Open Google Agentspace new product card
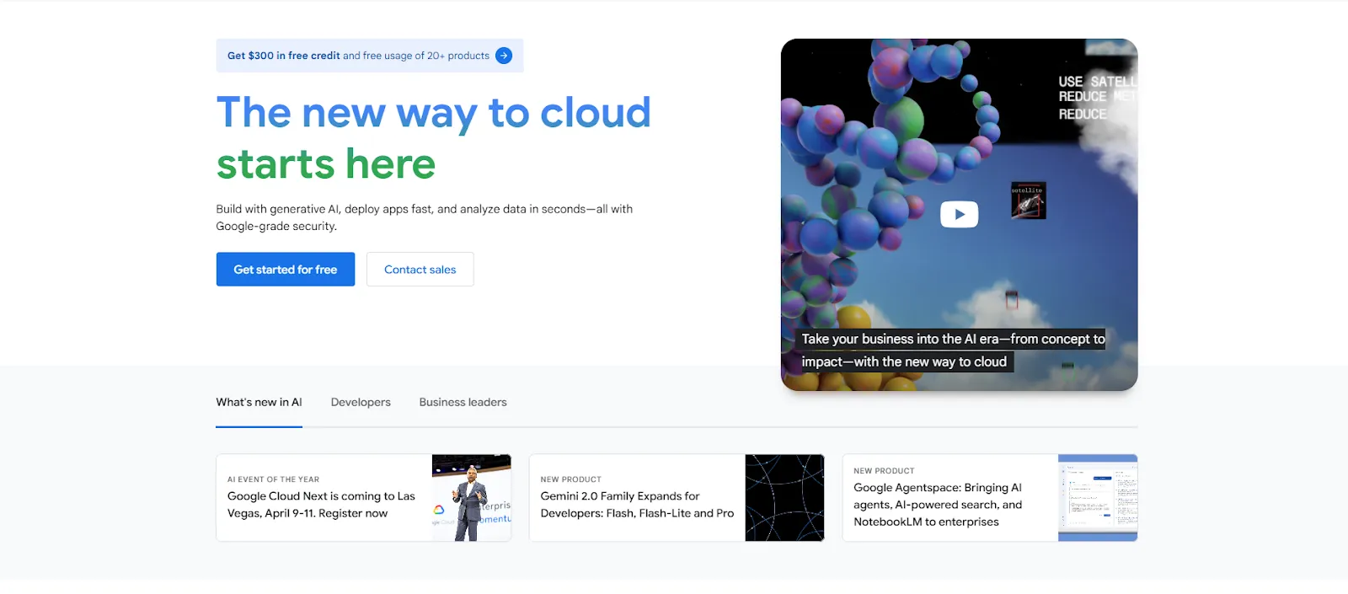Viewport: 1348px width, 594px height. coord(990,498)
